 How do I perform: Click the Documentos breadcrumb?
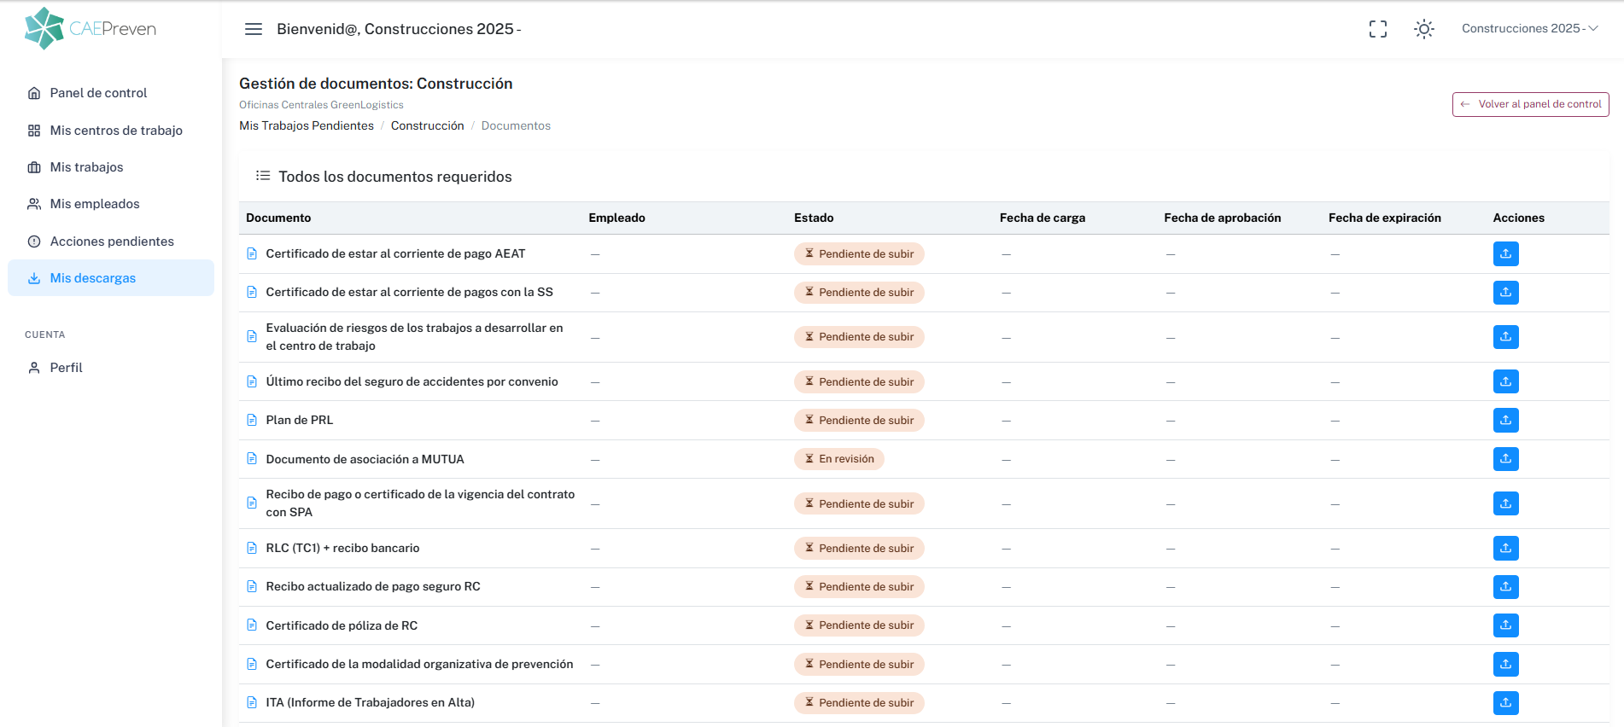(516, 125)
